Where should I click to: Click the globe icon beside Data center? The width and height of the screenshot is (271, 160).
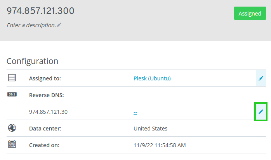point(12,128)
